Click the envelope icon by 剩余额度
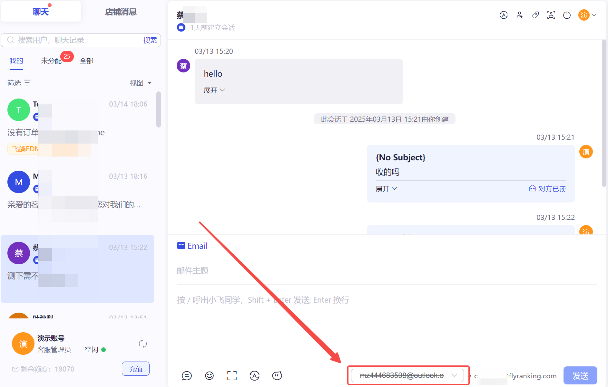The height and width of the screenshot is (387, 608). pyautogui.click(x=15, y=369)
